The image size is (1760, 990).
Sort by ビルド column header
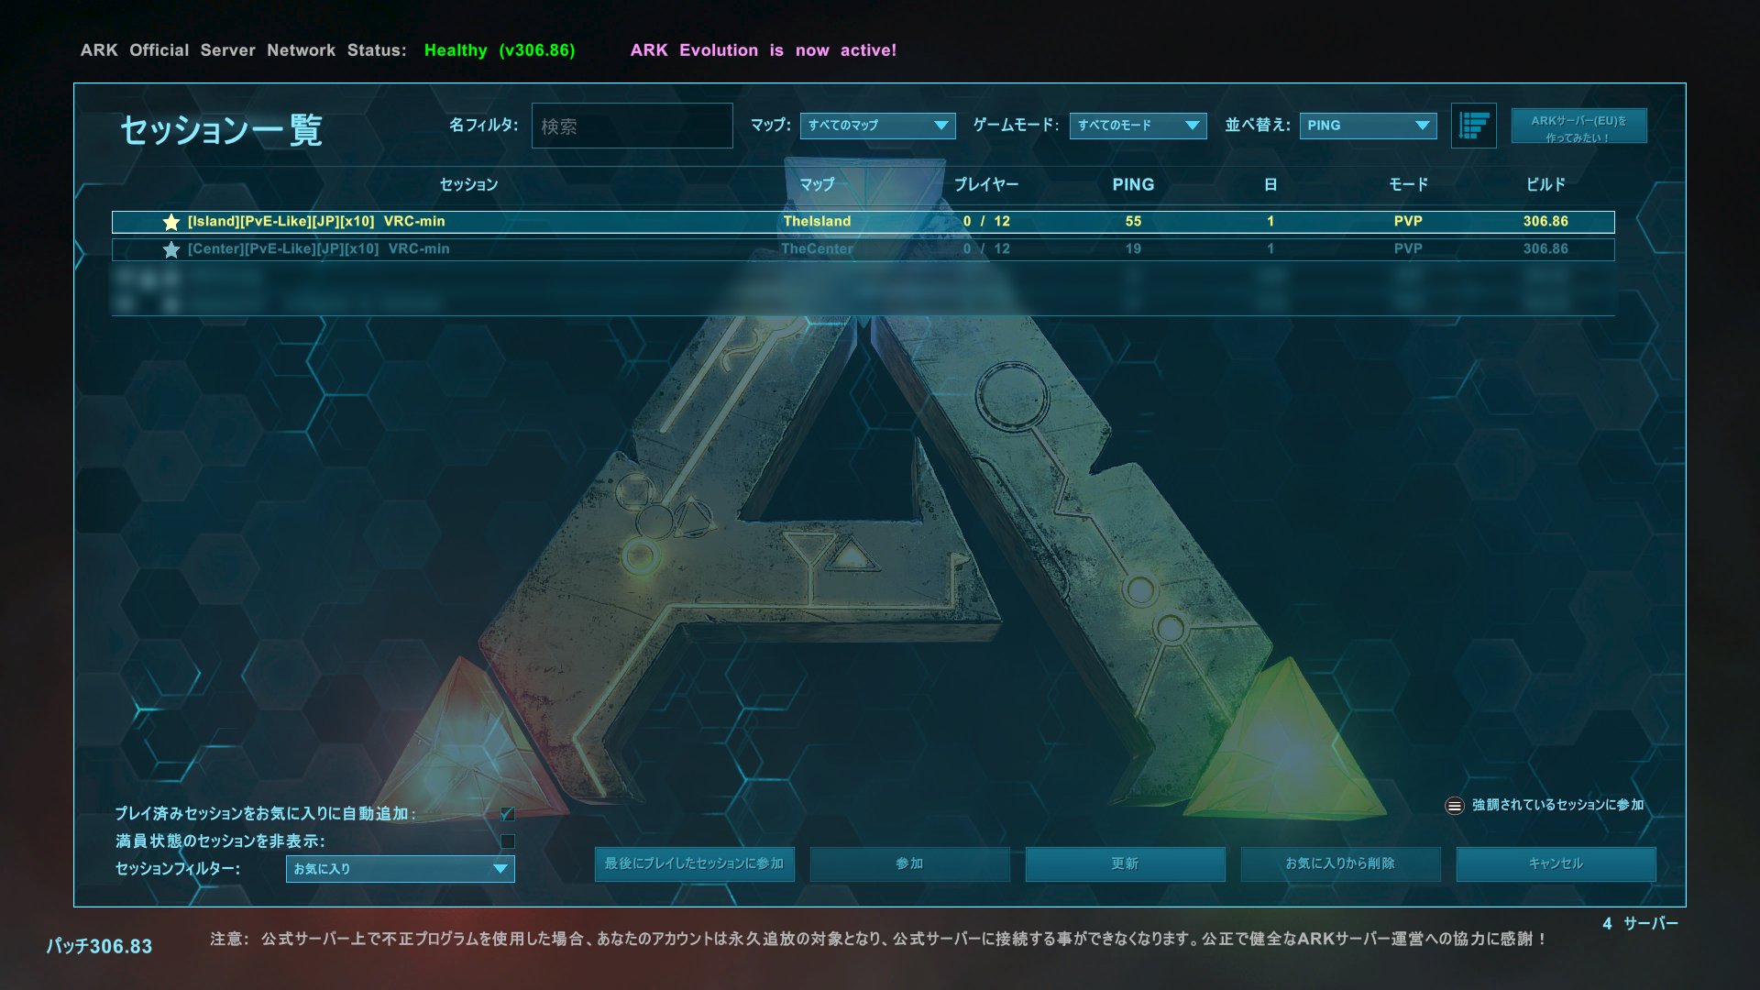[x=1545, y=185]
